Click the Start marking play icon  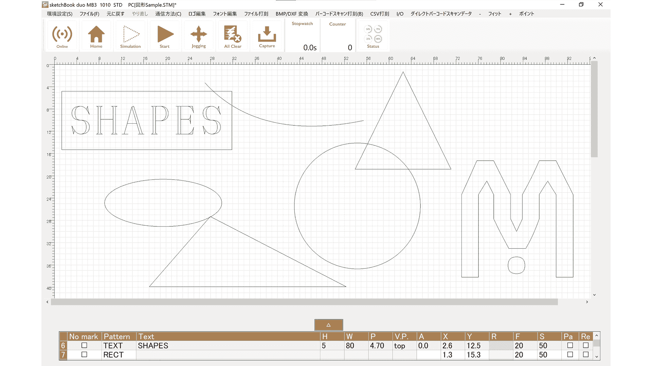click(x=165, y=34)
